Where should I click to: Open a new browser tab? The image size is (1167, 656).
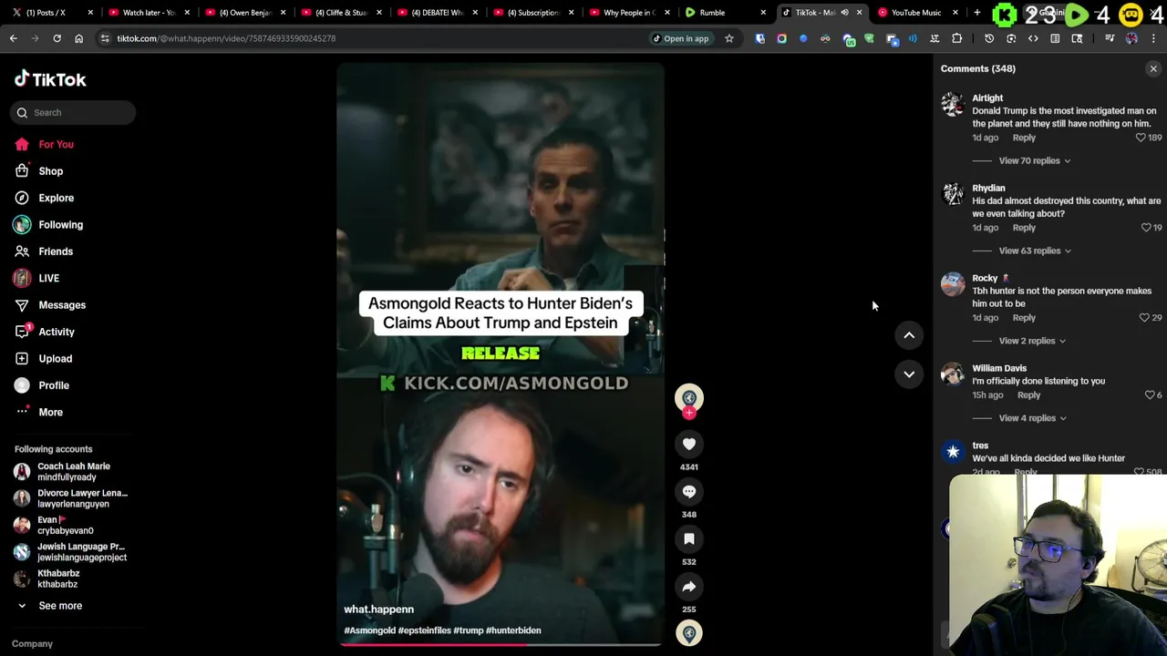(x=976, y=13)
